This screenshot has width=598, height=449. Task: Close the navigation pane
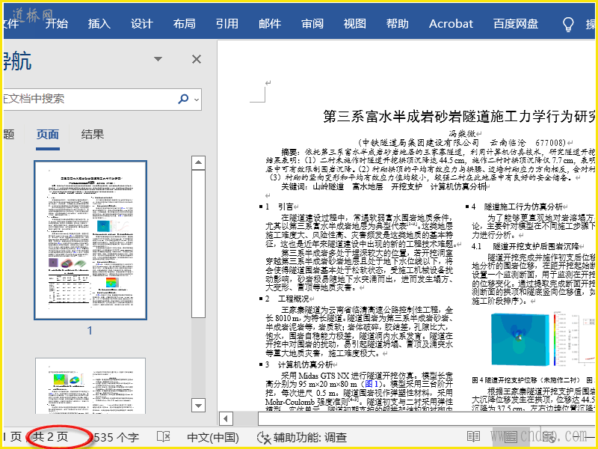click(197, 59)
